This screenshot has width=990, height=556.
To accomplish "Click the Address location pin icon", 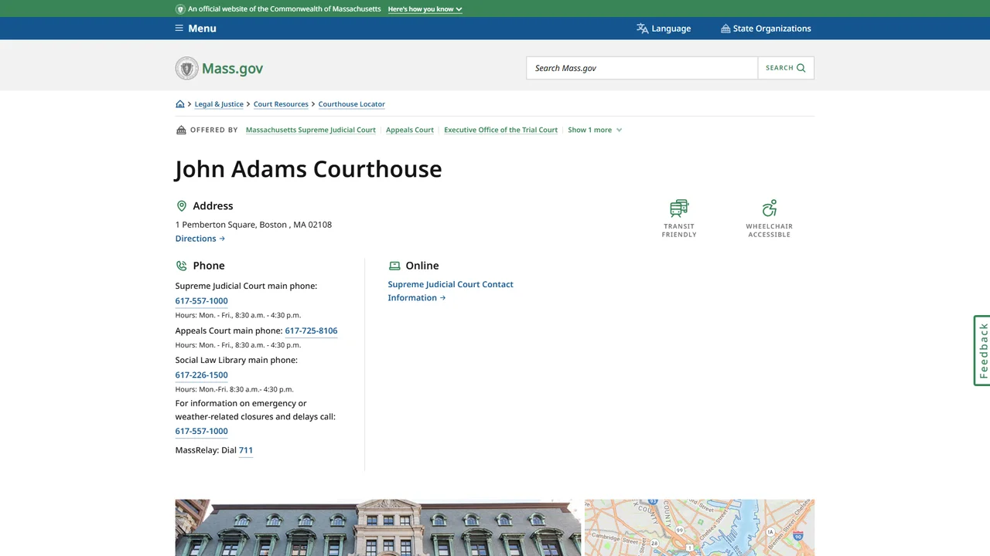I will (182, 206).
